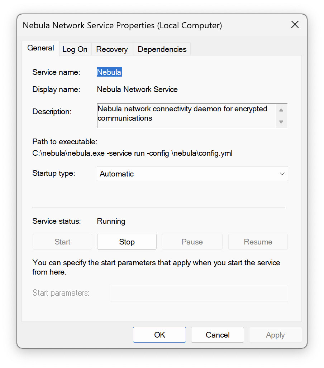Click the Startup type chevron arrow
The image size is (324, 368).
[x=282, y=174]
